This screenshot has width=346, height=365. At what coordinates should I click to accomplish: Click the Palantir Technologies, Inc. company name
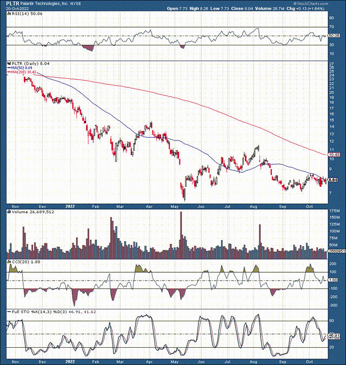pos(44,4)
